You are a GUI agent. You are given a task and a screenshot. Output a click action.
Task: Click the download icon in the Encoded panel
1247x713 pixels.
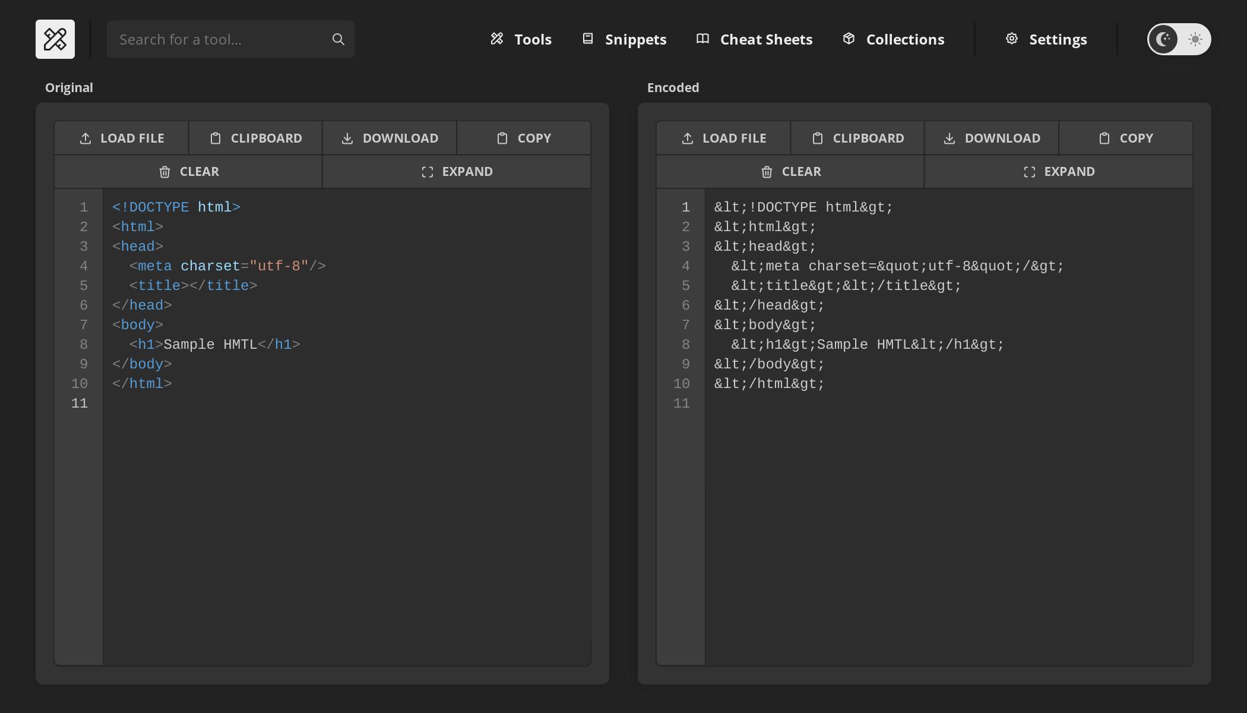949,137
